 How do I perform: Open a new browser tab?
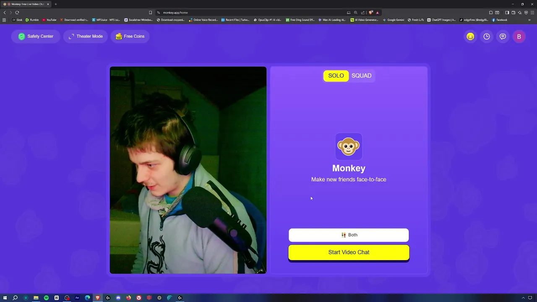pos(55,4)
